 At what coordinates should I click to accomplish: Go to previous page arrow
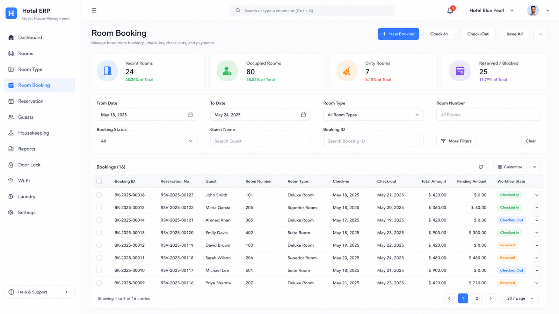click(449, 298)
